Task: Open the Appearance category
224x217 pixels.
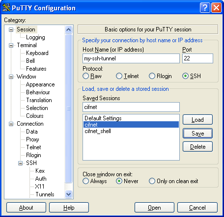Action: [x=40, y=84]
